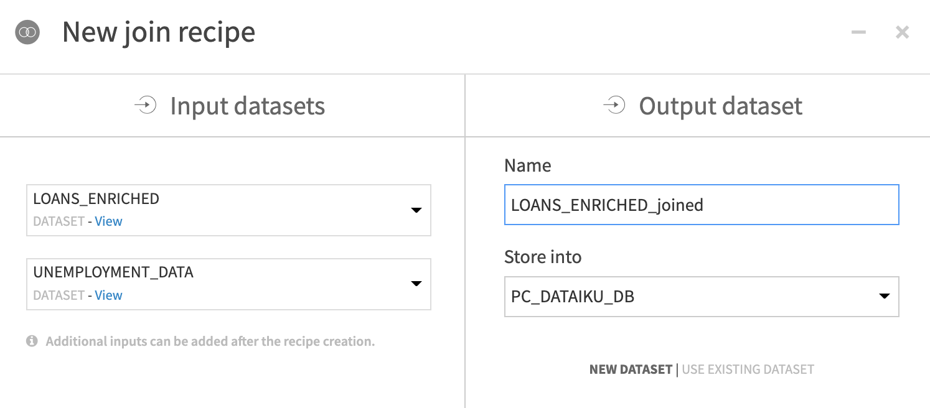The image size is (930, 408).
Task: Click the New join recipe title text
Action: 159,32
